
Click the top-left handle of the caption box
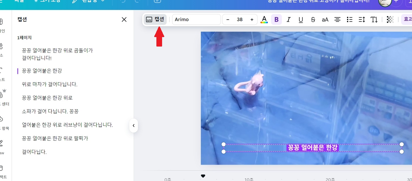tap(224, 144)
